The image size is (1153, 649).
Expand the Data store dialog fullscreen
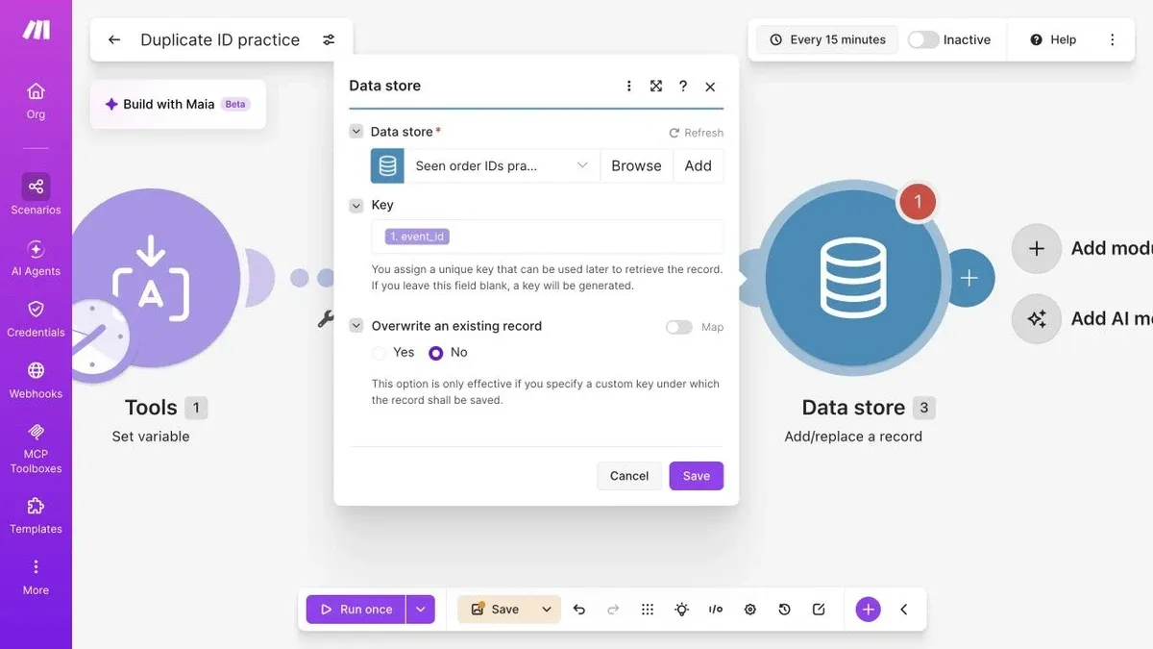(656, 86)
